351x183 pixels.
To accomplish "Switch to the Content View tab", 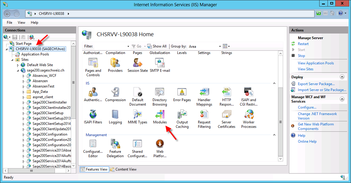I will click(x=123, y=169).
